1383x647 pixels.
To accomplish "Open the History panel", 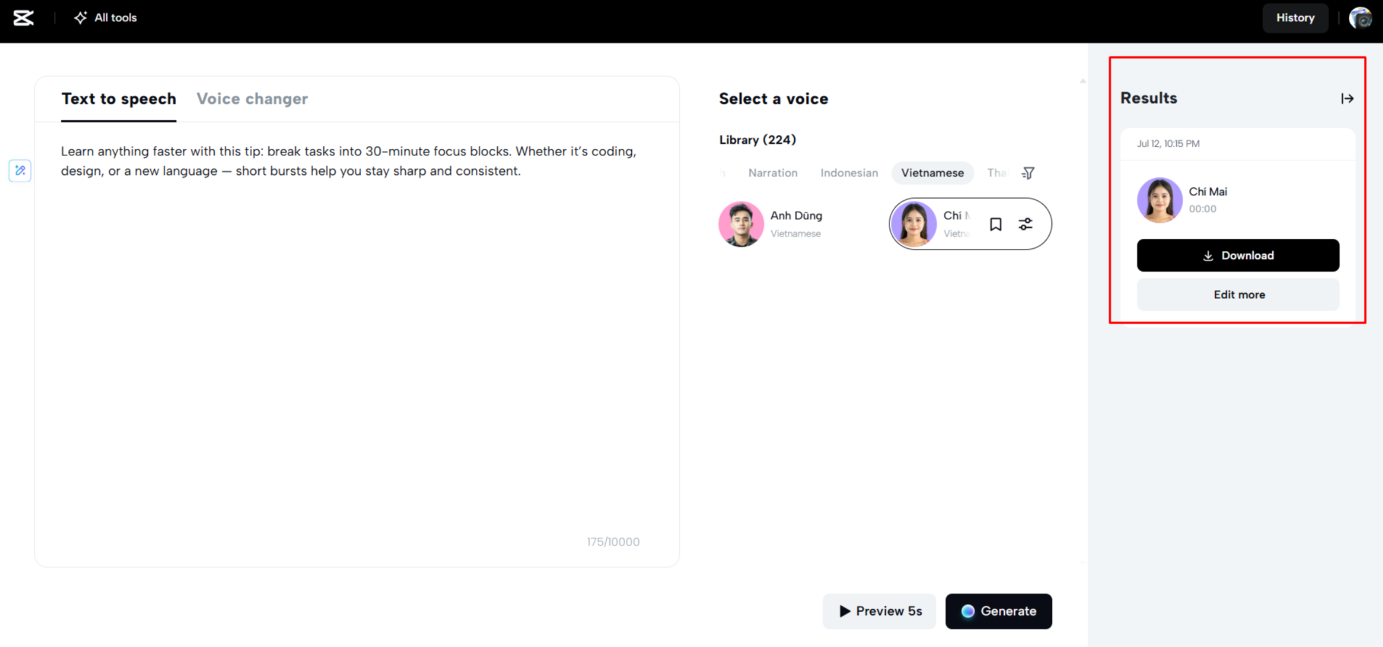I will click(1295, 18).
